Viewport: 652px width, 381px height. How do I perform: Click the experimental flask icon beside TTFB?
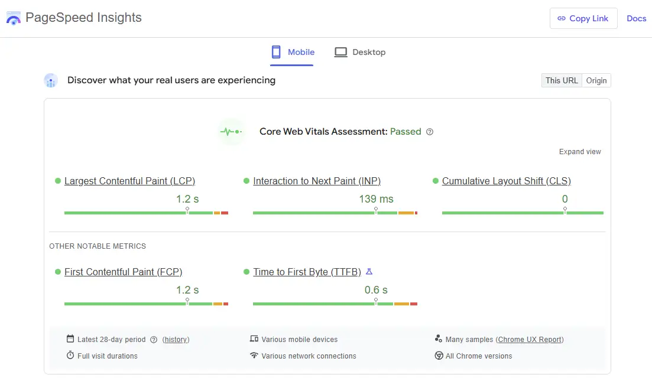369,272
